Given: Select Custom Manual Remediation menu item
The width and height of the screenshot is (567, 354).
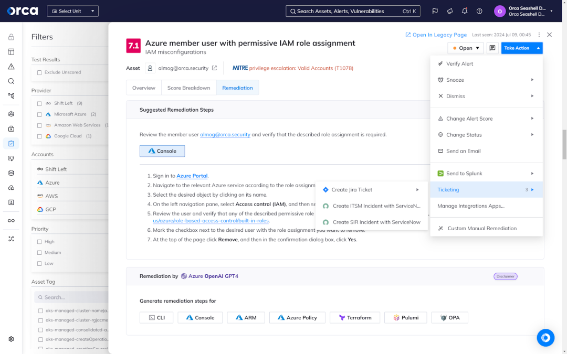Looking at the screenshot, I should 486,228.
